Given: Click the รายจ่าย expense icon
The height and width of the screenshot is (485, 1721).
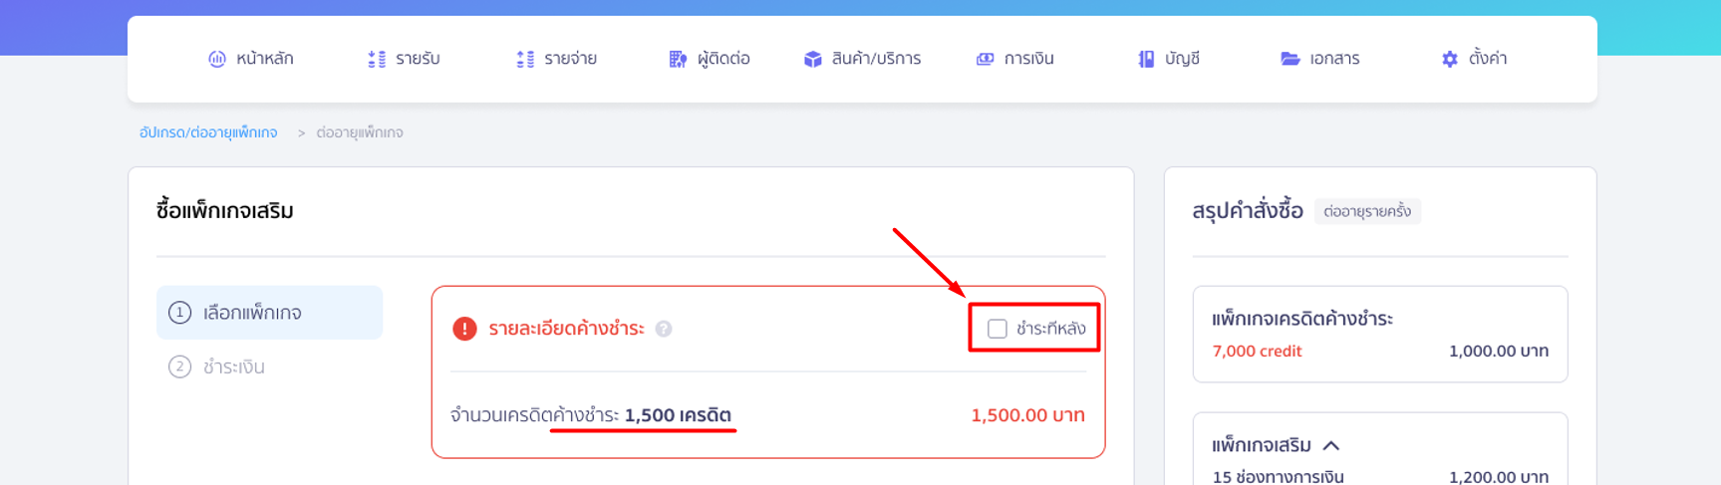Looking at the screenshot, I should click(525, 59).
